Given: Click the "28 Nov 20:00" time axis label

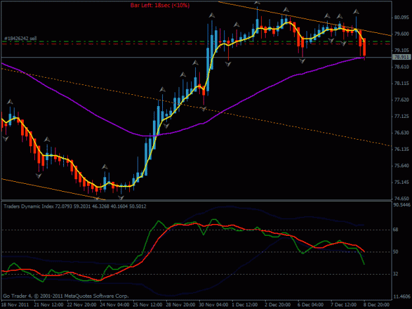Looking at the screenshot, I should point(181,305).
